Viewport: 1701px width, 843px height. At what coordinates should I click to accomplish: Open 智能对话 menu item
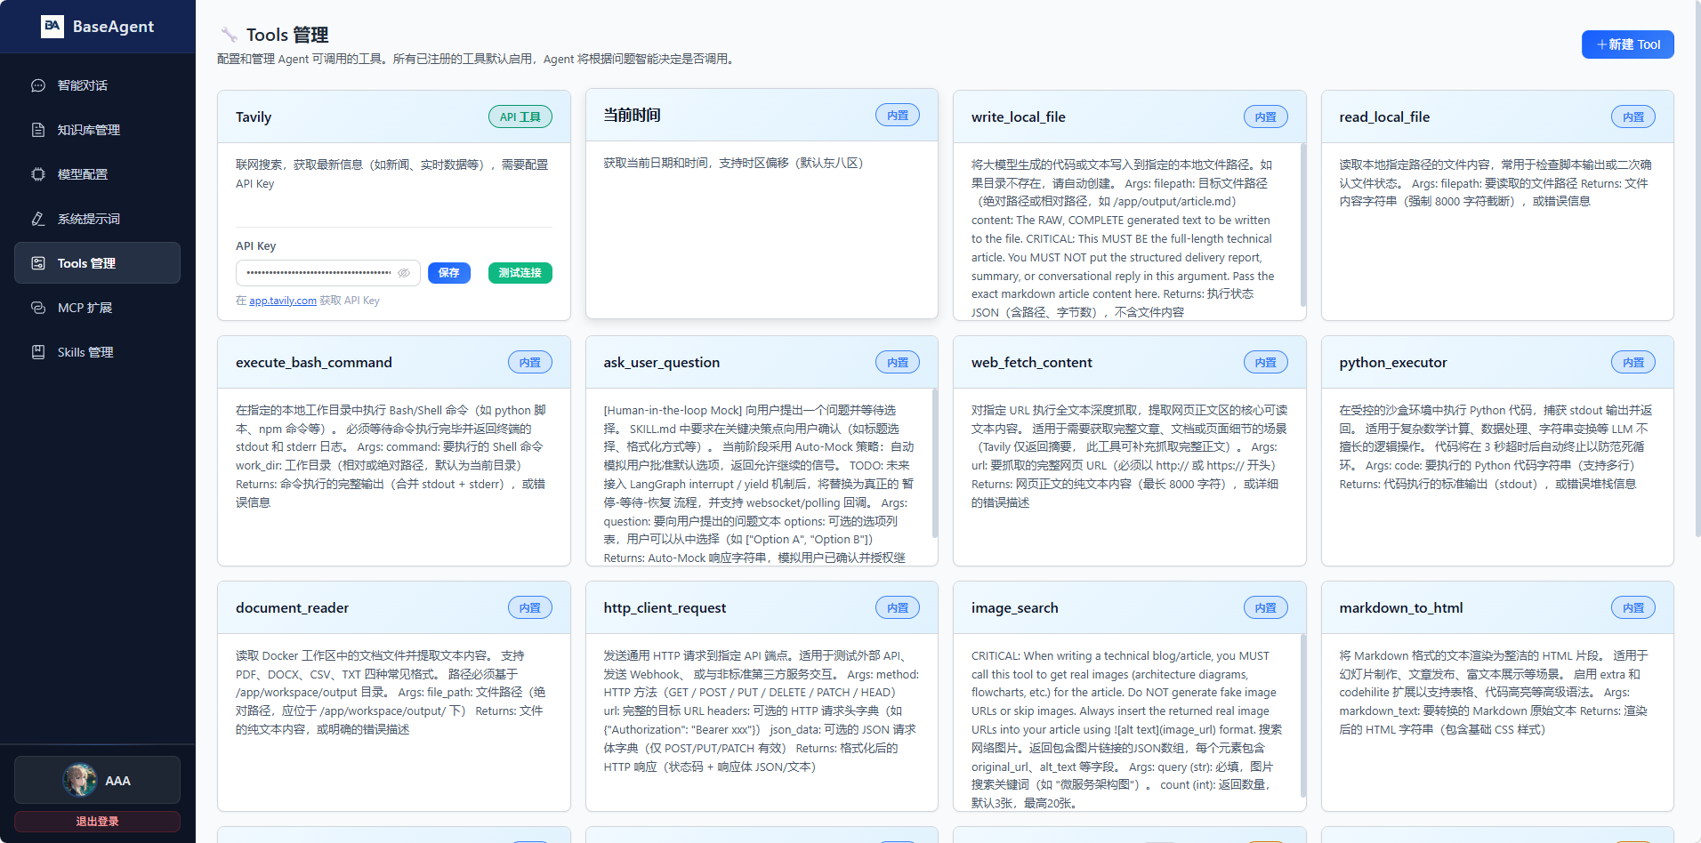pyautogui.click(x=98, y=85)
